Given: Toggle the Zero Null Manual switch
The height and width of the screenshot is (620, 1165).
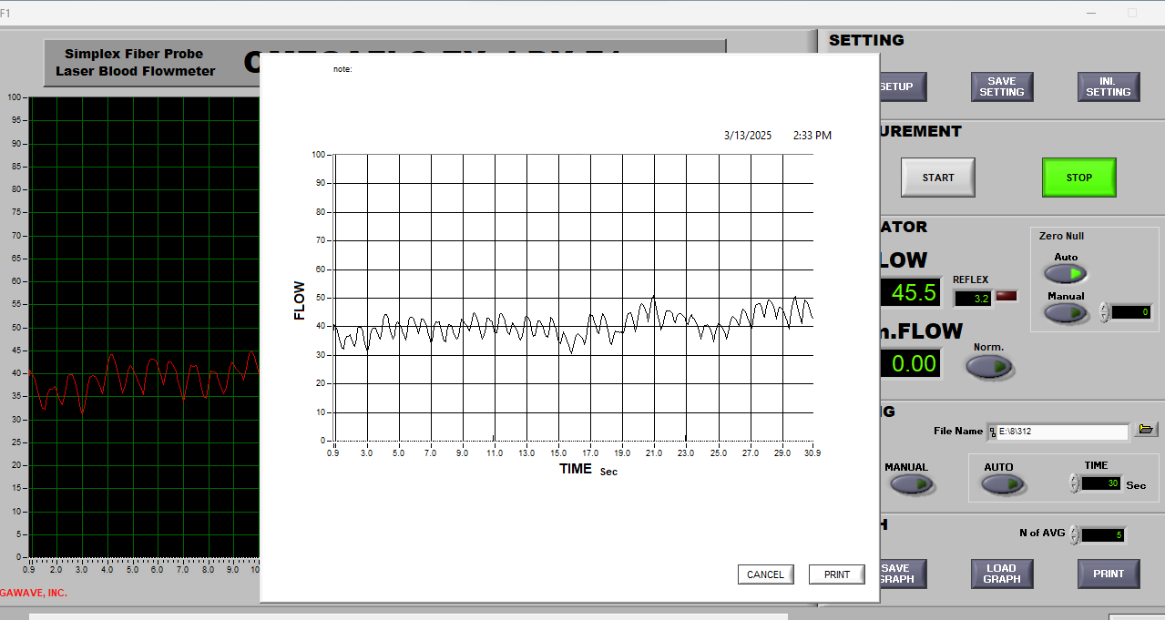Looking at the screenshot, I should click(x=1066, y=312).
